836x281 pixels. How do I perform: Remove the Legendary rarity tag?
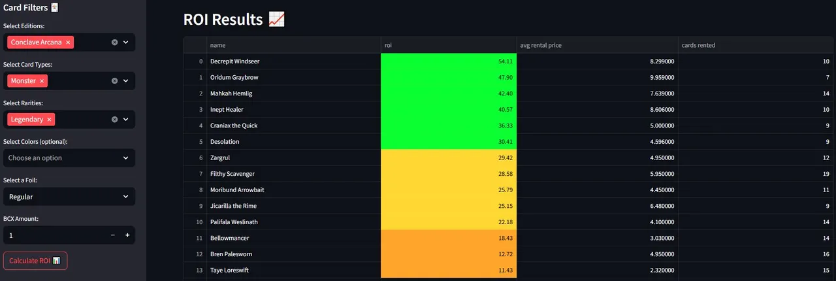tap(49, 120)
